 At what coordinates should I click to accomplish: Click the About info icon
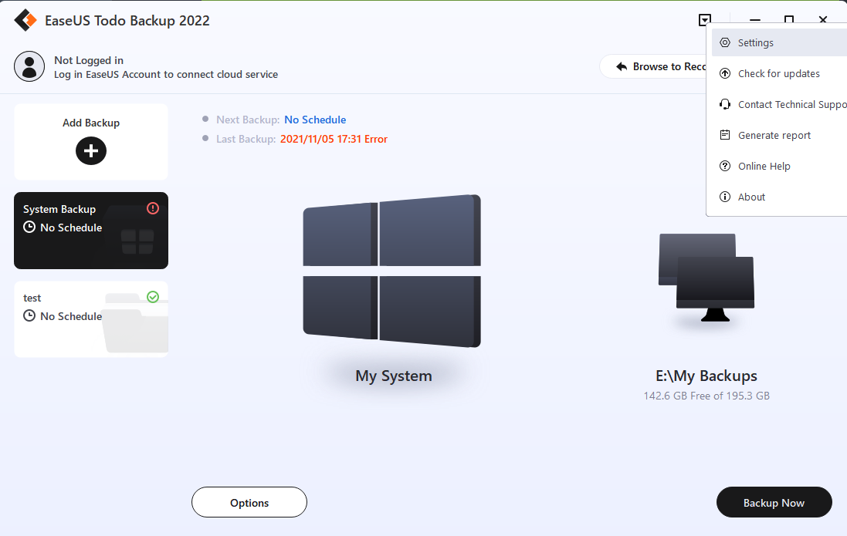tap(725, 197)
